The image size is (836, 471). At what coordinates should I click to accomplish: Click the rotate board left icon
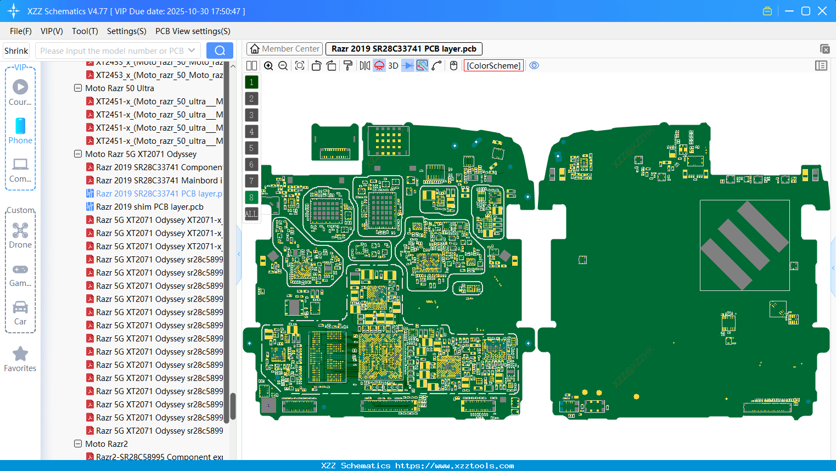pyautogui.click(x=316, y=65)
